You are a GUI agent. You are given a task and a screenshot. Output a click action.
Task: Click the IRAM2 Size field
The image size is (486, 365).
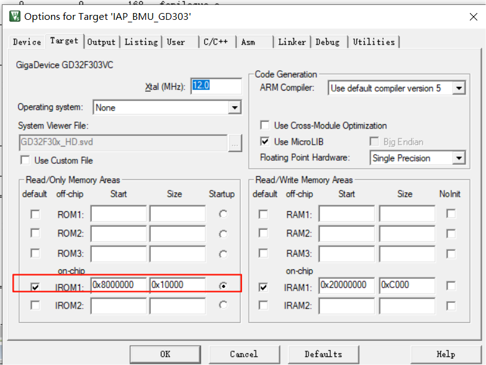click(407, 306)
